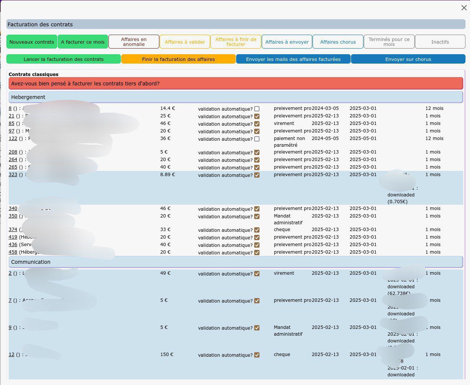Enable automatic validation for contract 8
This screenshot has width=470, height=385.
[x=257, y=109]
